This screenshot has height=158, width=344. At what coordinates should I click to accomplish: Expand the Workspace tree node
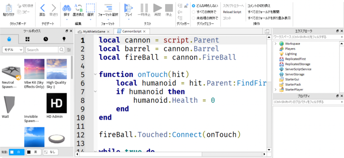point(276,44)
